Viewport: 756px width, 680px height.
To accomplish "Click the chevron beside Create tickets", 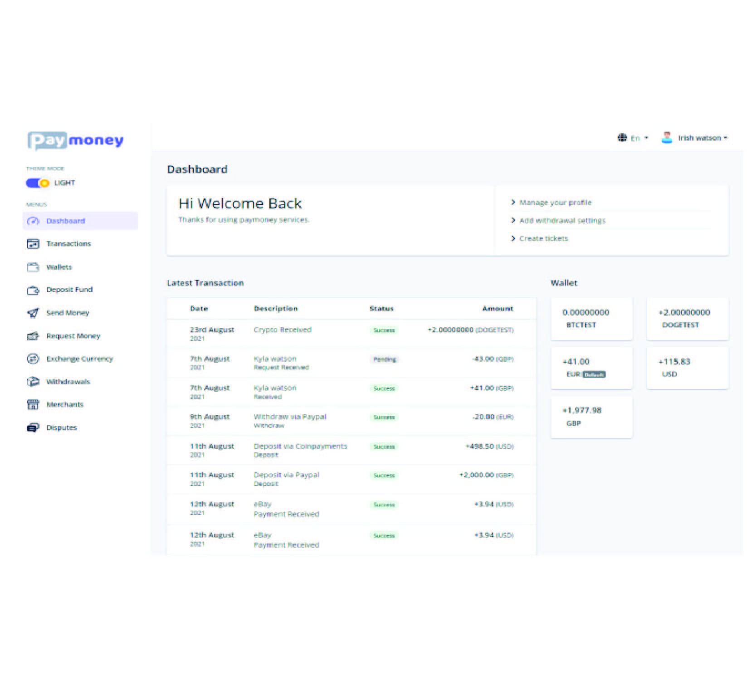I will point(513,239).
